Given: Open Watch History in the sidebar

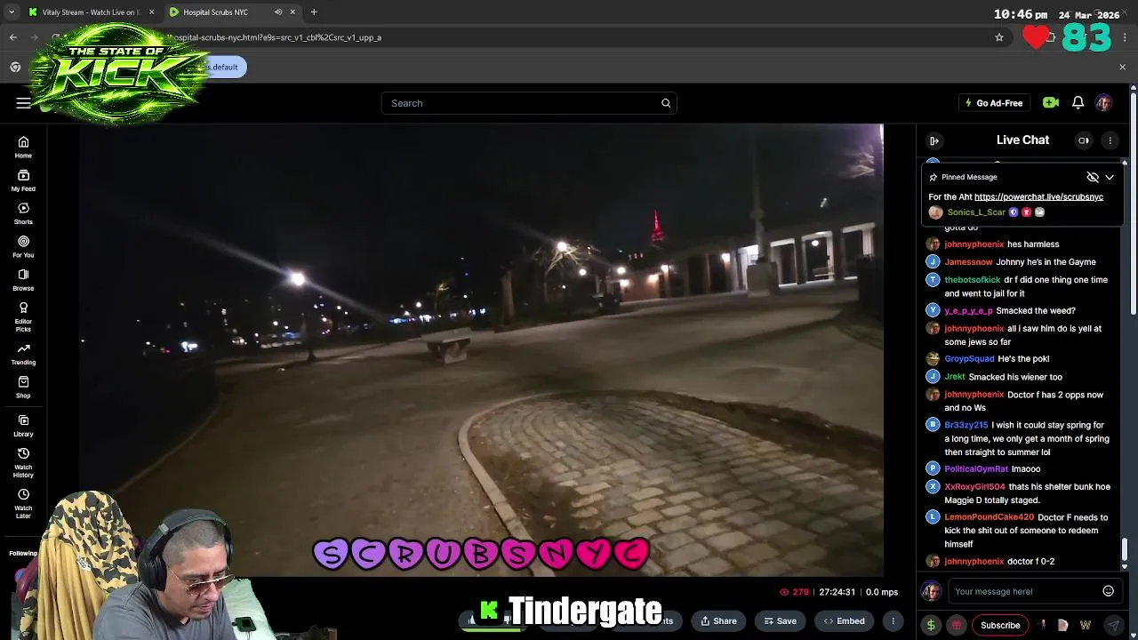Looking at the screenshot, I should tap(23, 462).
